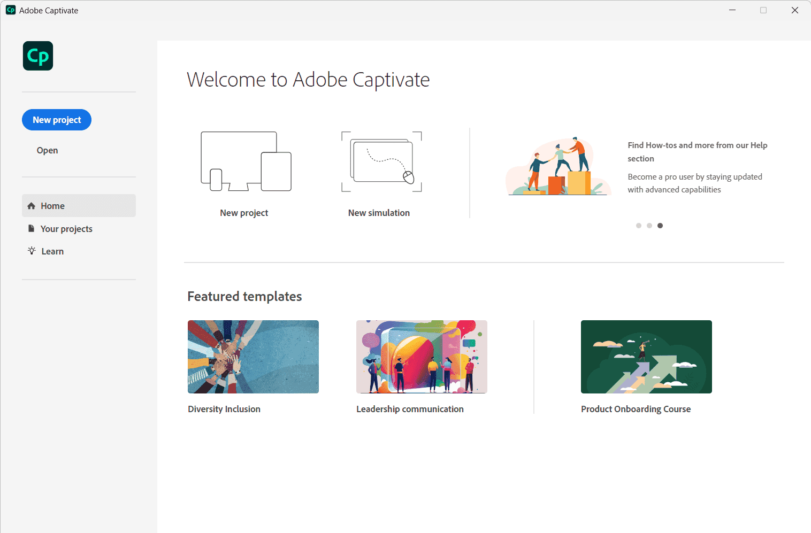Screen dimensions: 811x533
Task: Select Home in the sidebar
Action: point(79,206)
